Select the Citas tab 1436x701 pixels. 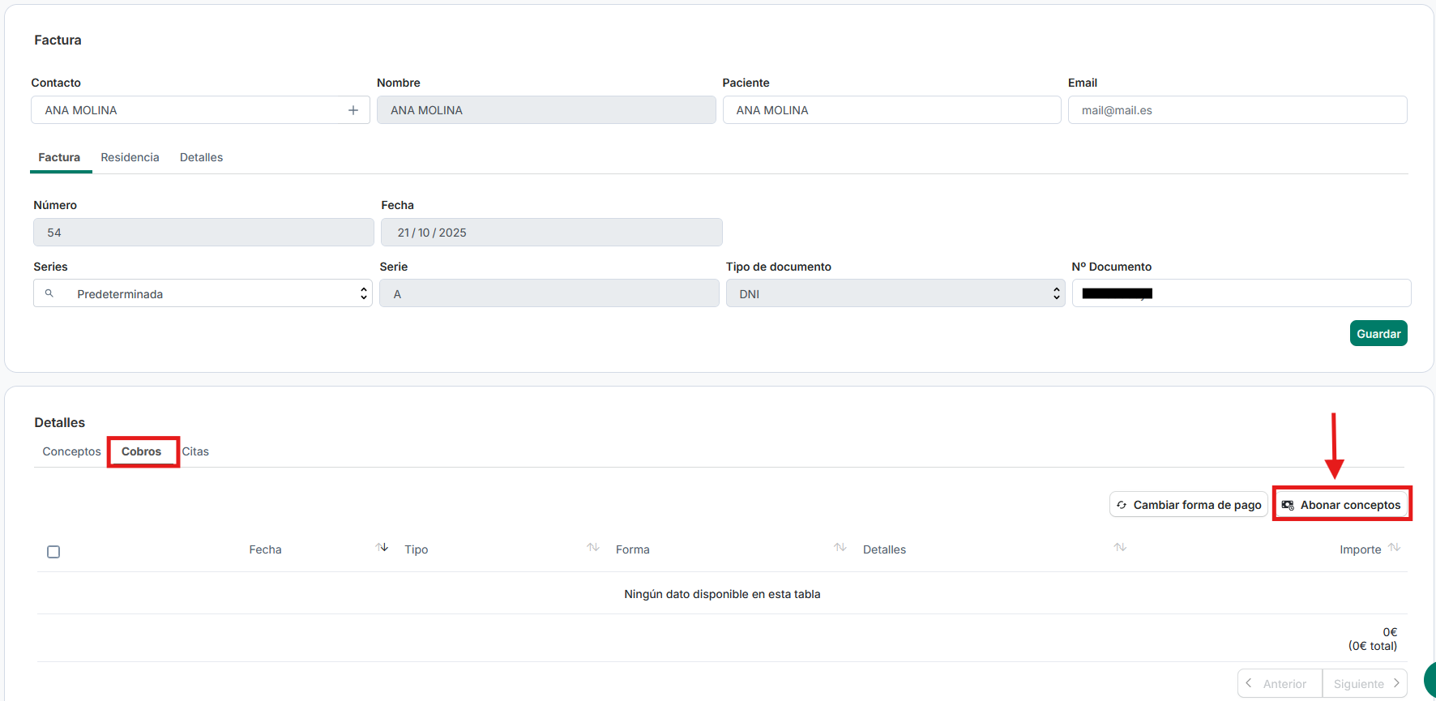[195, 451]
